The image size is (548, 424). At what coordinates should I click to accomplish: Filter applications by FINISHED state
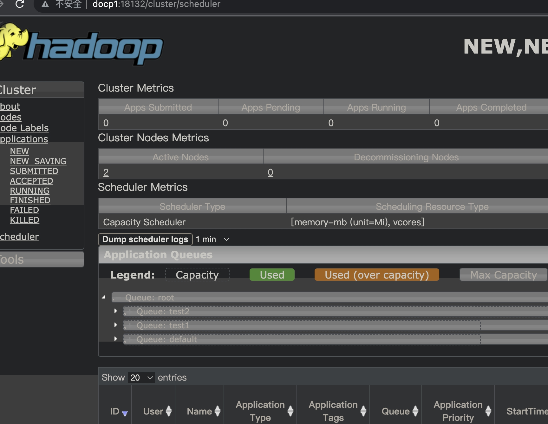30,200
